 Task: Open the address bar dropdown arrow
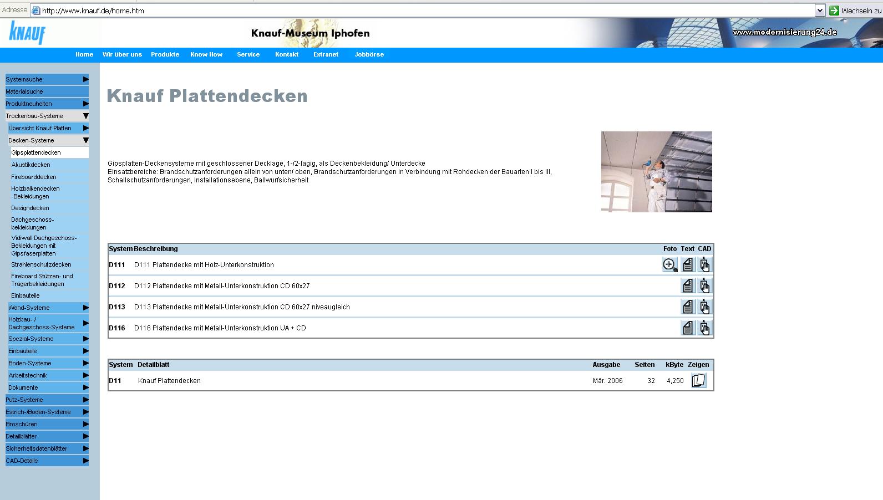(820, 11)
